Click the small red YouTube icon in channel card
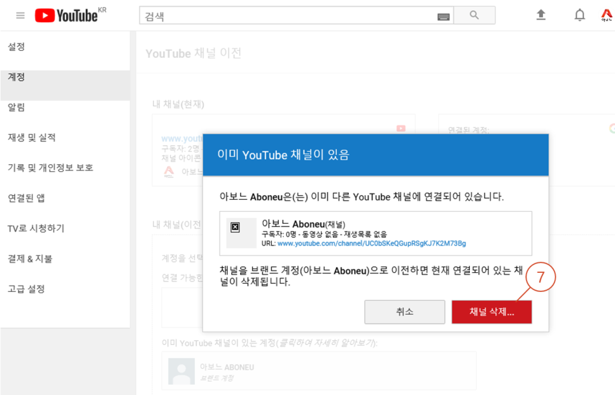615x395 pixels. coord(401,128)
